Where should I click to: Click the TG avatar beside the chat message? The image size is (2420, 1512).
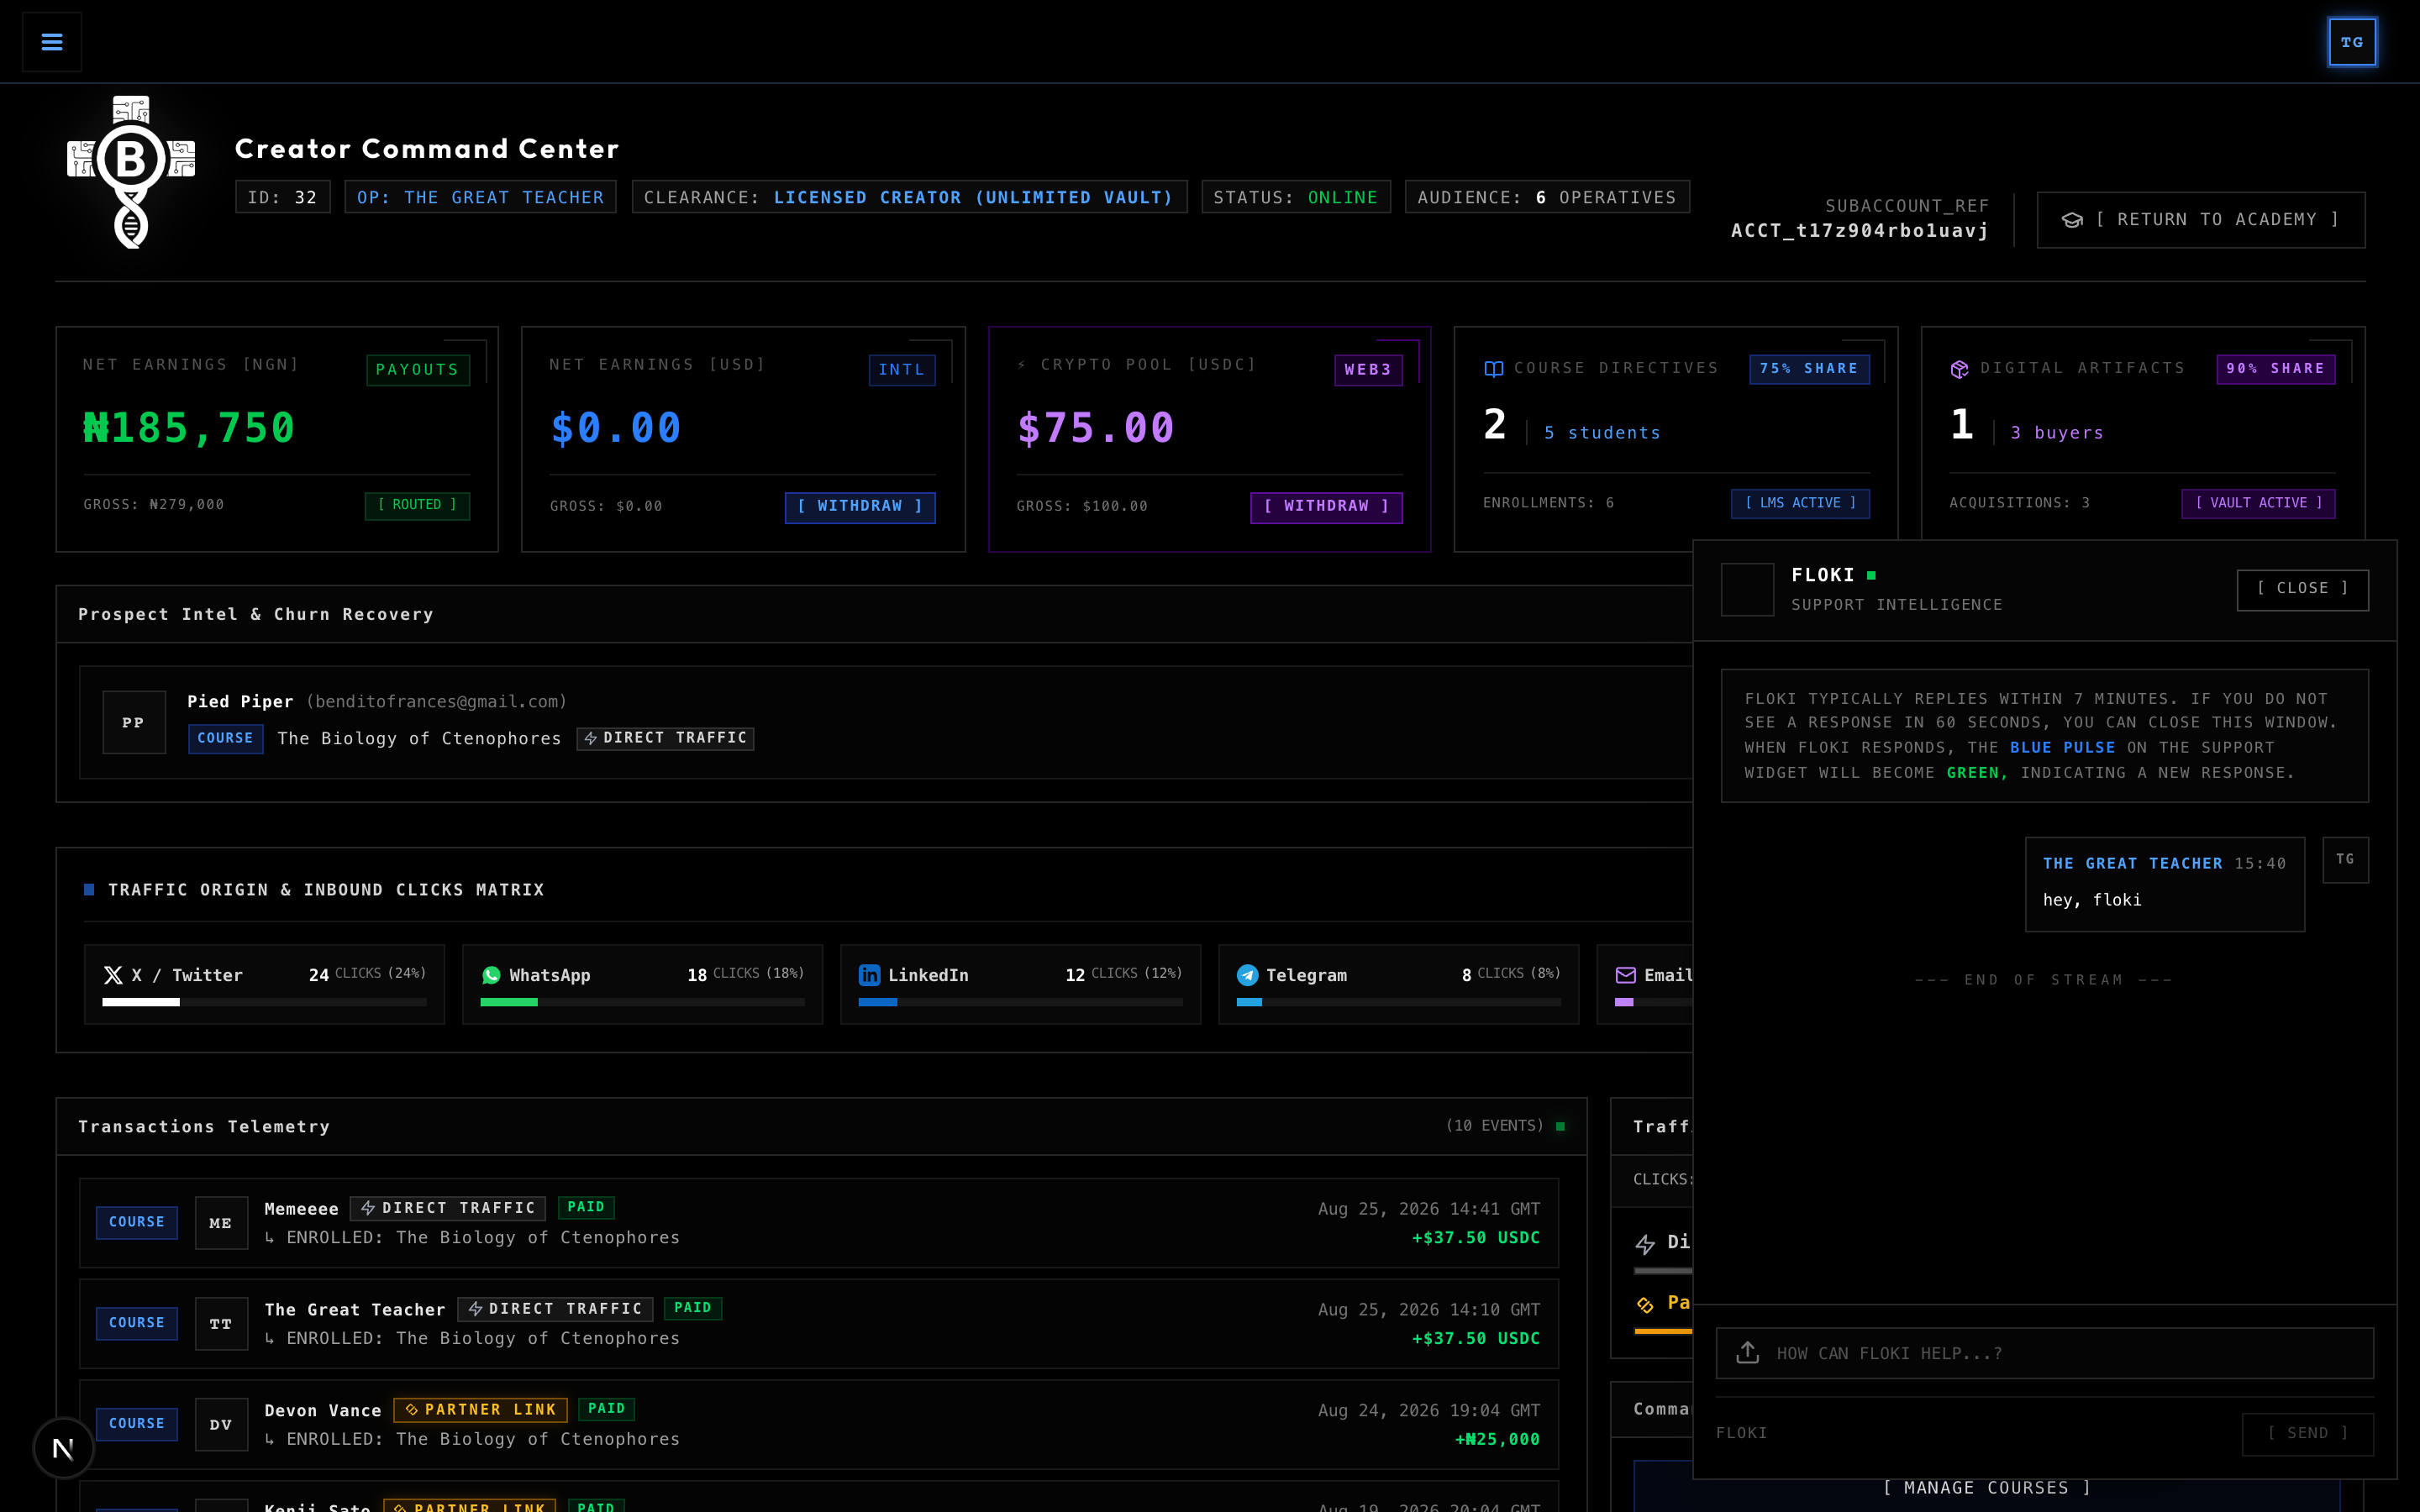tap(2345, 859)
